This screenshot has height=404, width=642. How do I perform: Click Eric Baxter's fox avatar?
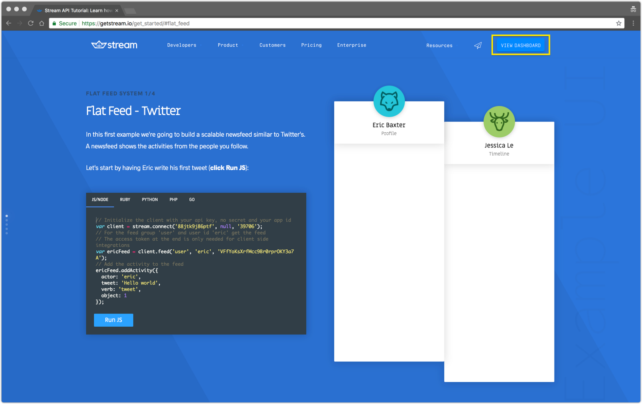[389, 101]
